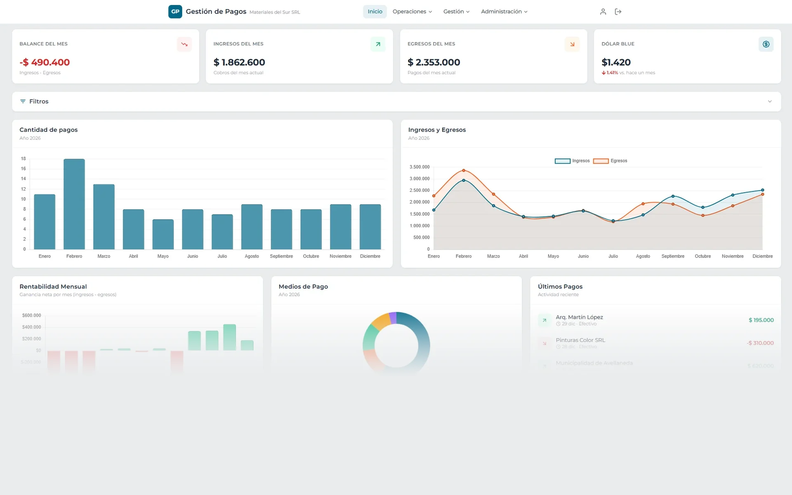Open the user profile icon
792x495 pixels.
coord(603,12)
